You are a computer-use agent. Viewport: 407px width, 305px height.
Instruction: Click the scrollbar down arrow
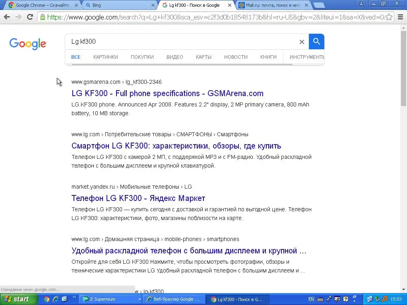tap(403, 290)
